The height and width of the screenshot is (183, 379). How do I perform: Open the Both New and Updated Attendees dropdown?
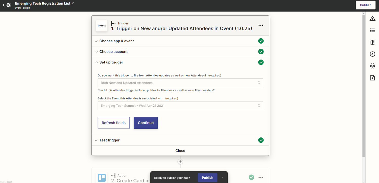point(180,83)
